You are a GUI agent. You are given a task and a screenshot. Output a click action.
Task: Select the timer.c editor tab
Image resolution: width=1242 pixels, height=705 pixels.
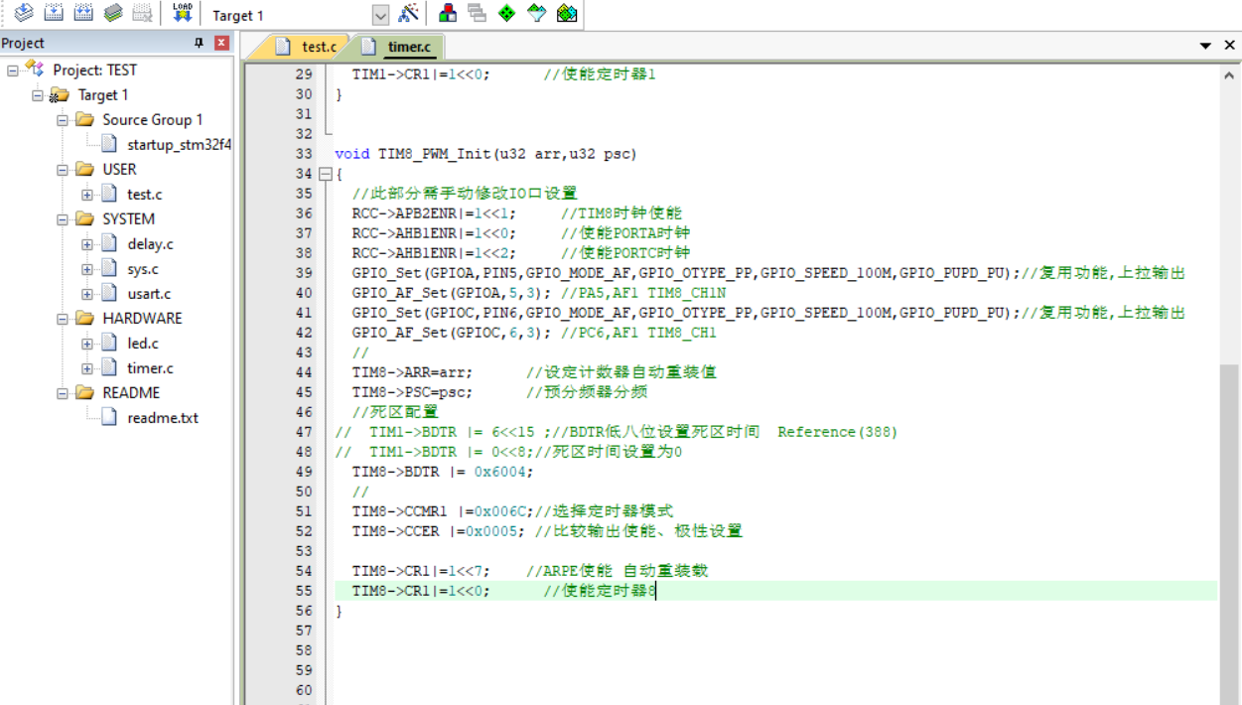410,46
